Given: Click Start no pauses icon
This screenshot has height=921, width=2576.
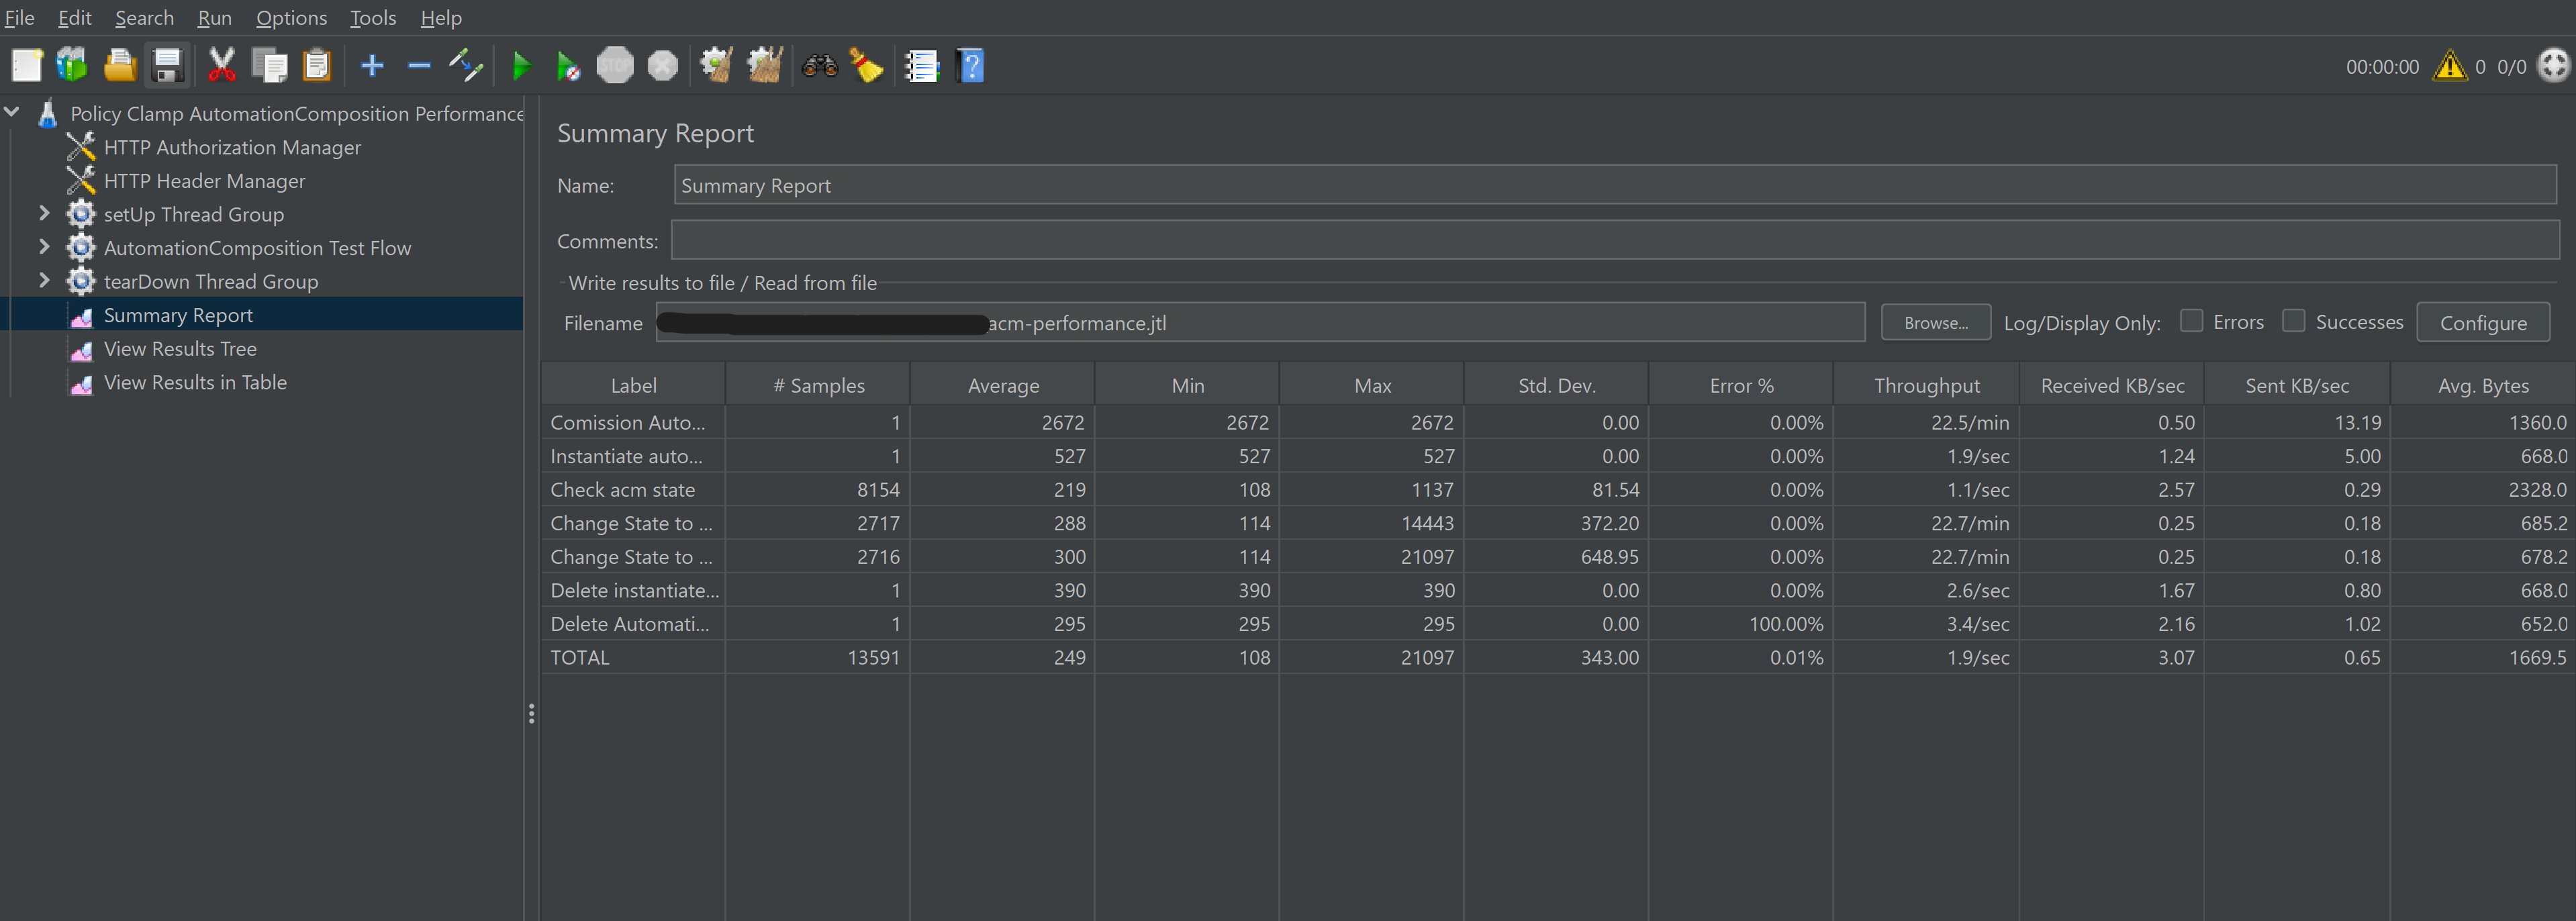Looking at the screenshot, I should [568, 66].
